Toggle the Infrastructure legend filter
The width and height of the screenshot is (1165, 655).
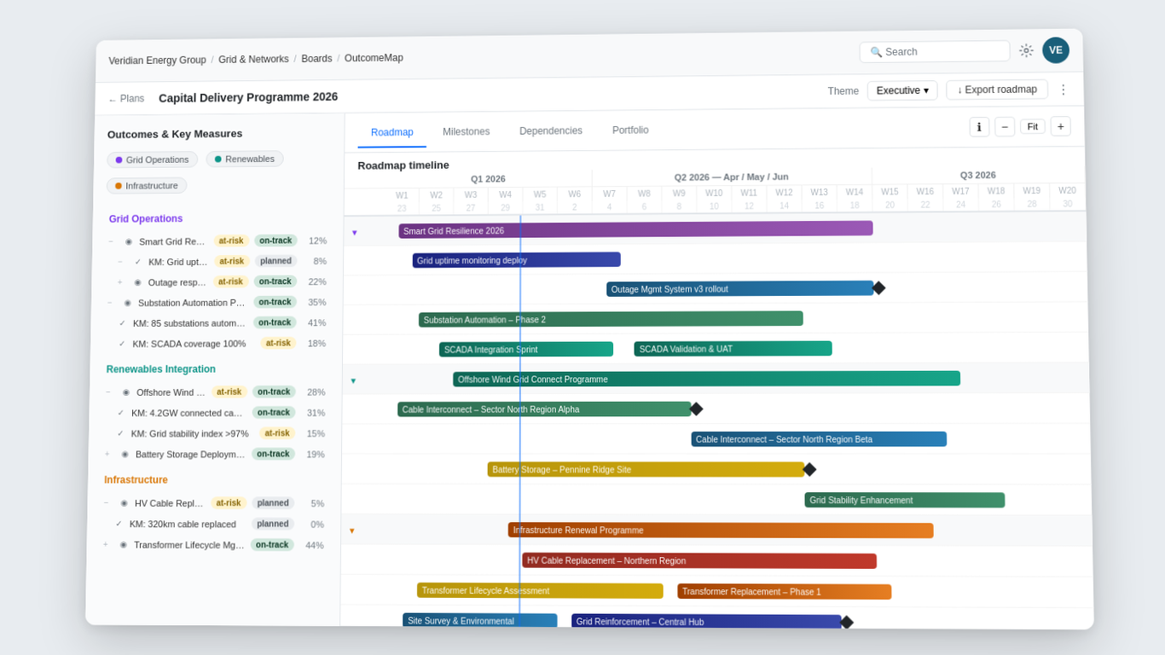pos(146,185)
